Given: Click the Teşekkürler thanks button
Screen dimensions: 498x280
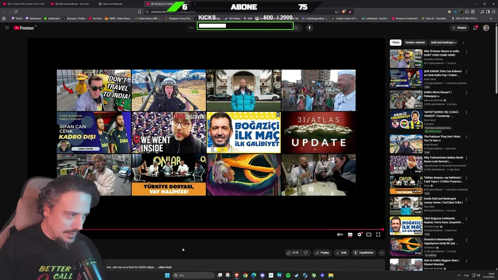Looking at the screenshot, I should (363, 253).
